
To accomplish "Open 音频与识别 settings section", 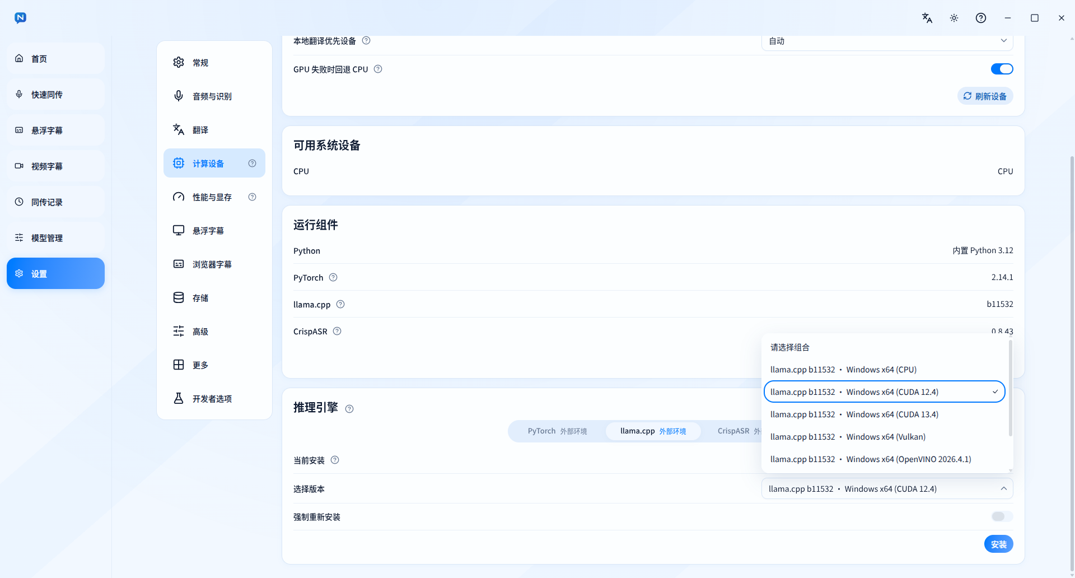I will [214, 96].
